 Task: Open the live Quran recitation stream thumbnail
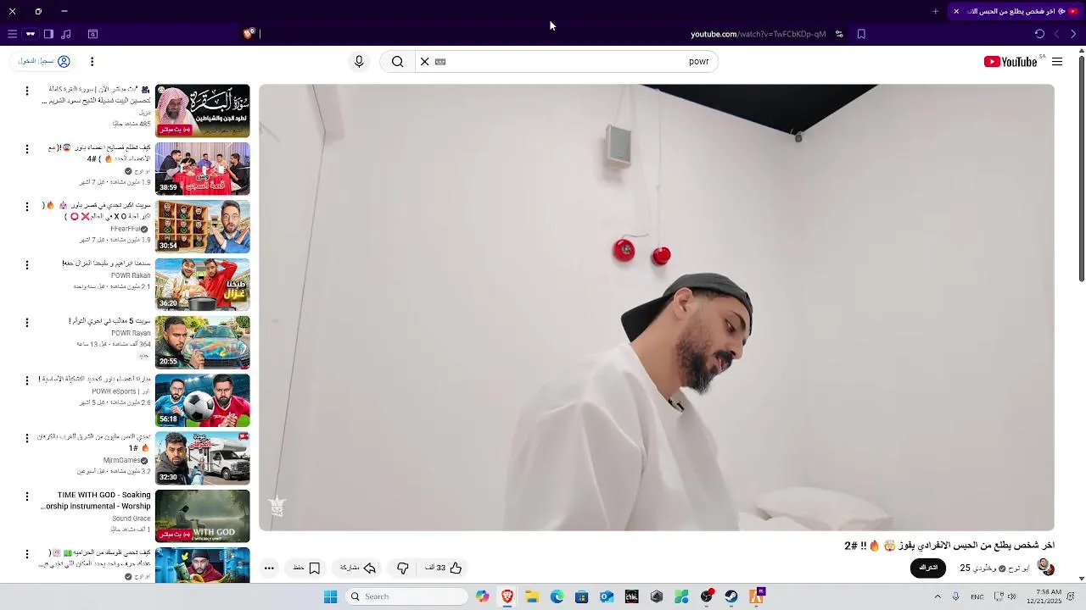pyautogui.click(x=203, y=110)
